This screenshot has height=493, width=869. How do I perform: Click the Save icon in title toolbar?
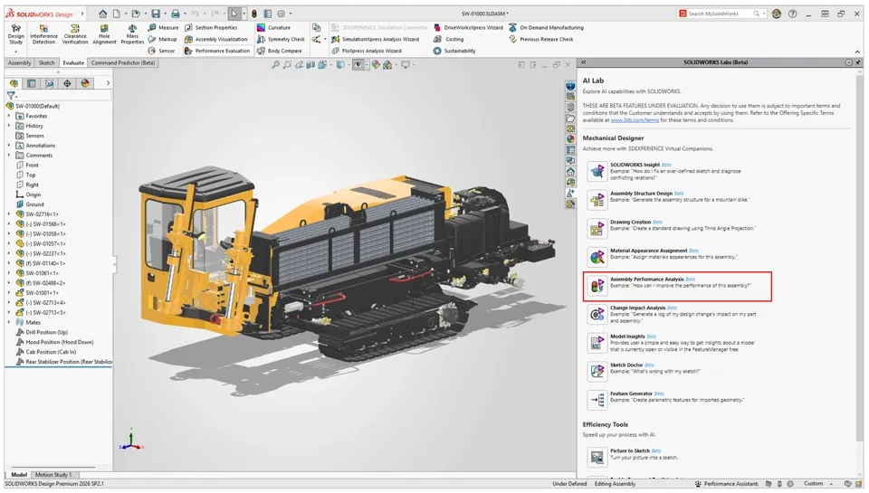156,14
